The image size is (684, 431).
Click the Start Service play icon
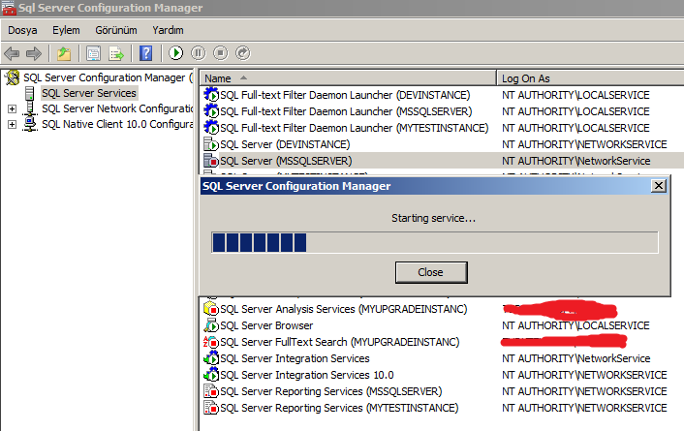176,53
